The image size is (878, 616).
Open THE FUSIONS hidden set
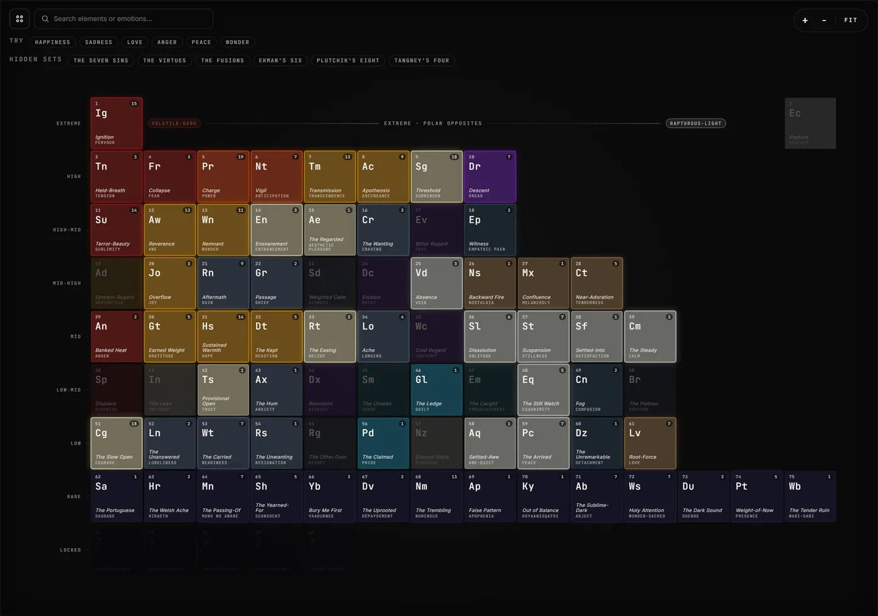(x=223, y=60)
